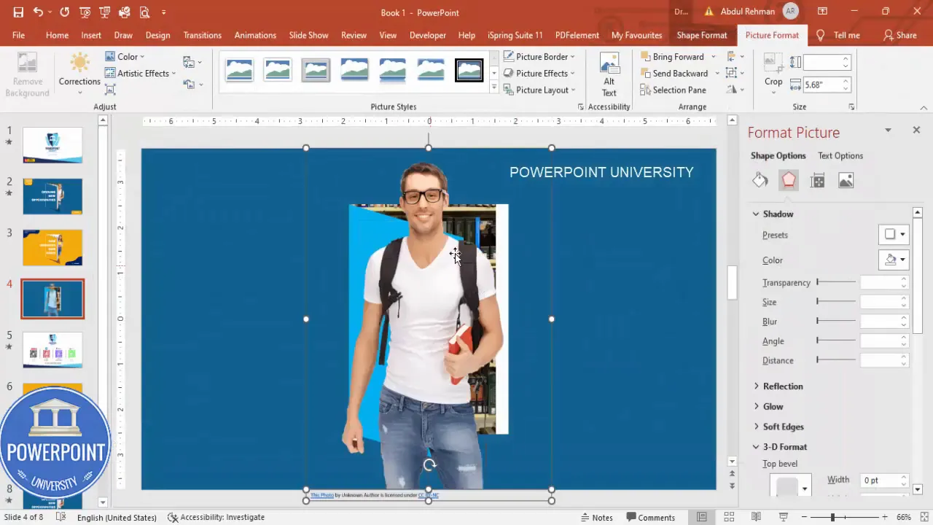Open Format Picture pane options arrow

pos(888,130)
